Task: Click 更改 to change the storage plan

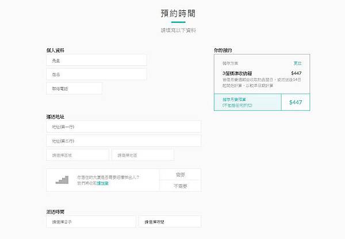Action: [x=297, y=63]
